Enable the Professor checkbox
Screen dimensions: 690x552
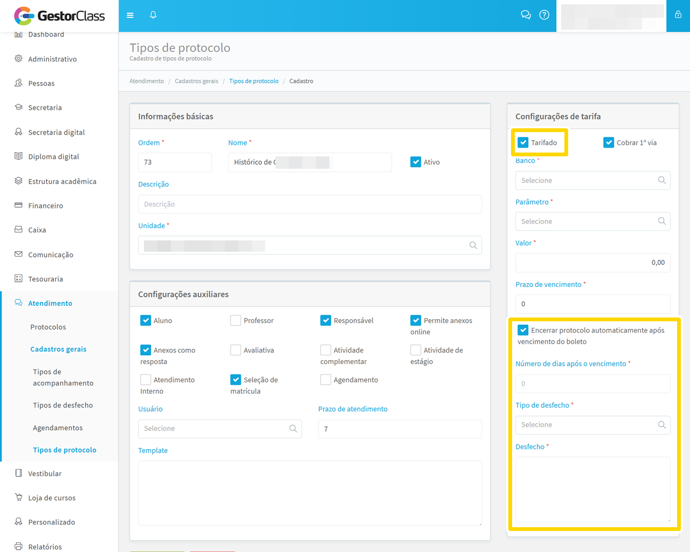click(236, 321)
